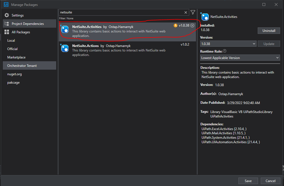
Task: Click the UiPath logo in title bar
Action: point(6,4)
